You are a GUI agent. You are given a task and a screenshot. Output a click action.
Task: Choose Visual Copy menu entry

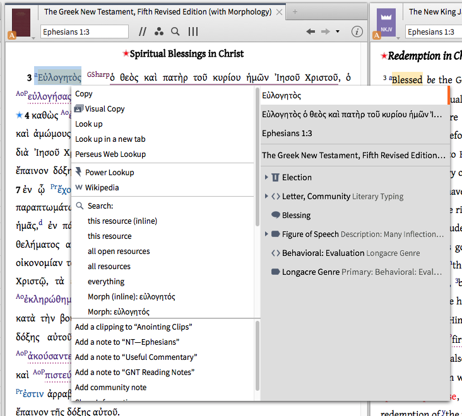pos(105,109)
